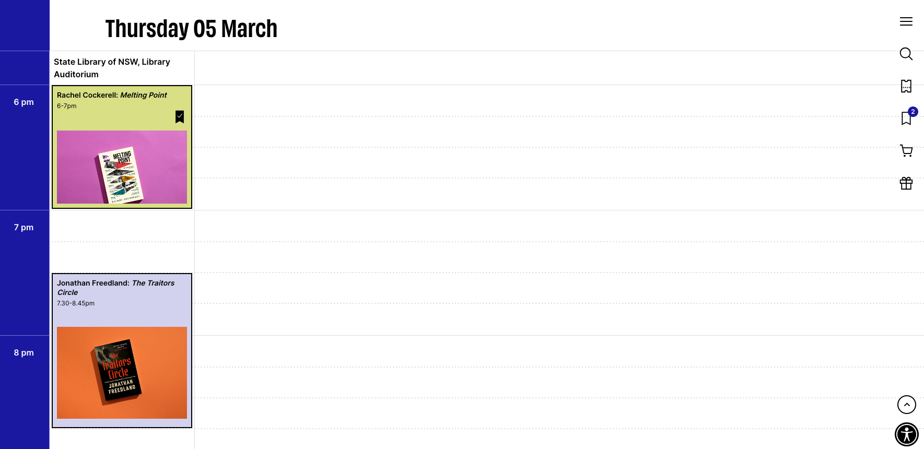Click the Thursday 05 March heading
Screen dimensions: 924x449
pos(191,29)
